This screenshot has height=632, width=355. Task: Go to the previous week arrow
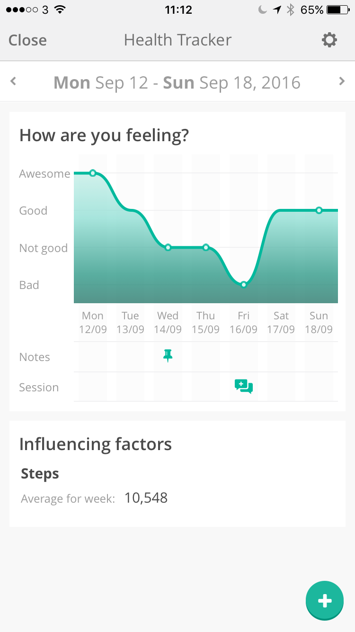(x=14, y=81)
